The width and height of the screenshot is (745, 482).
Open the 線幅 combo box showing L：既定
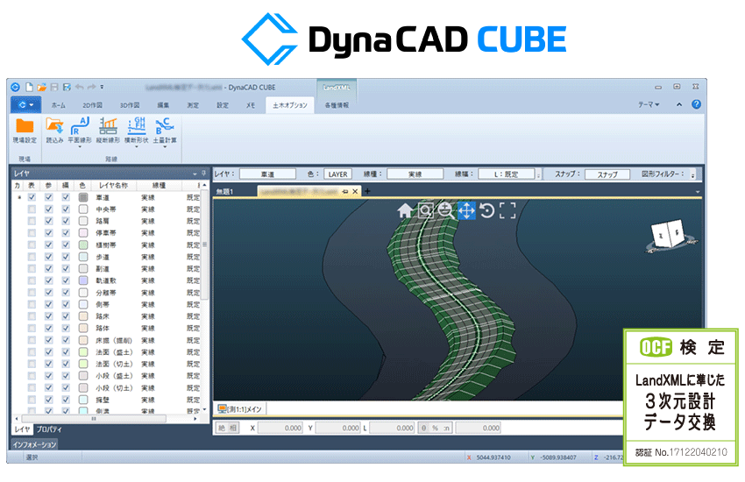507,174
